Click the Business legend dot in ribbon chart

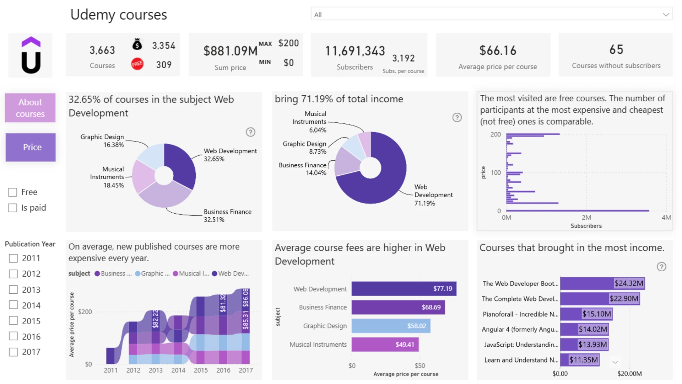[x=97, y=273]
